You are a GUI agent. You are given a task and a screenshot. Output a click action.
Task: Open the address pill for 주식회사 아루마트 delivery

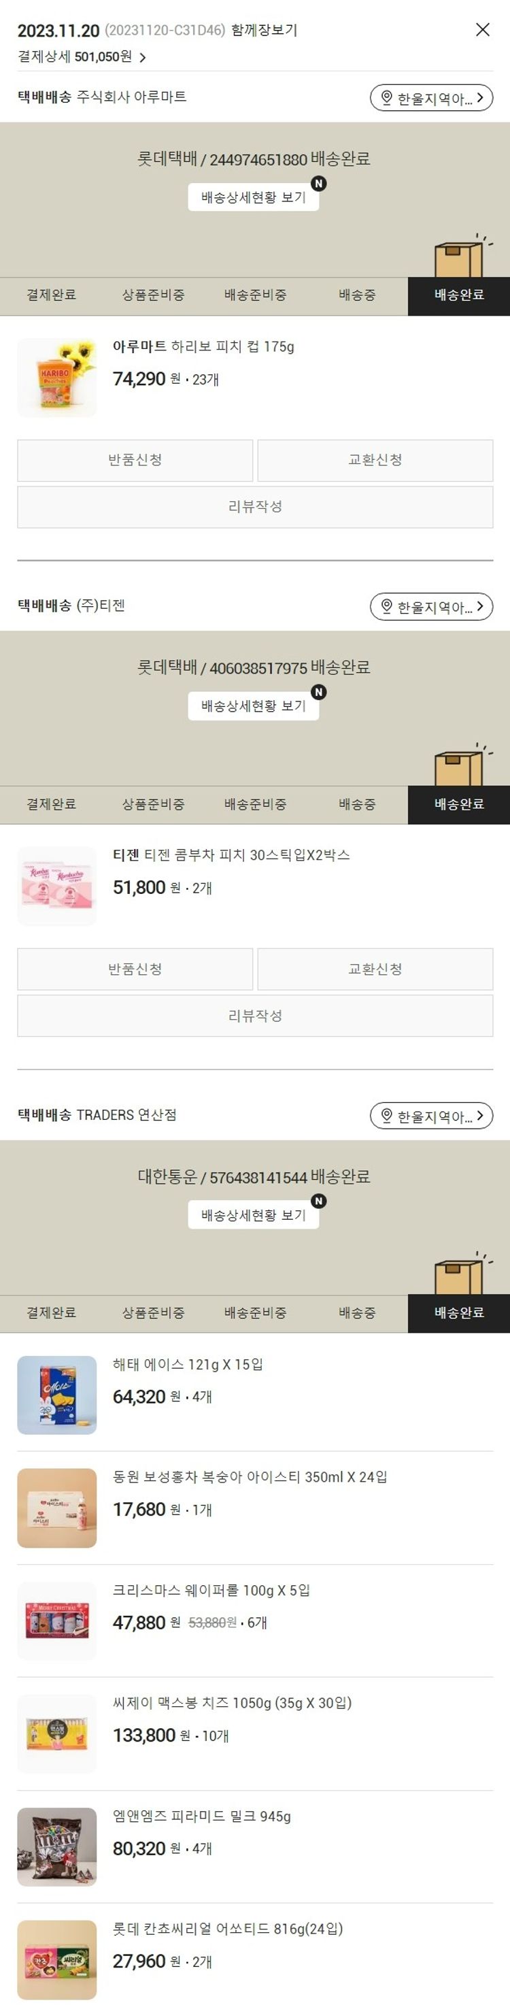pos(431,98)
